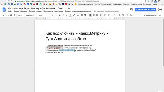Open the WebDesign bookmarks folder

point(107,4)
